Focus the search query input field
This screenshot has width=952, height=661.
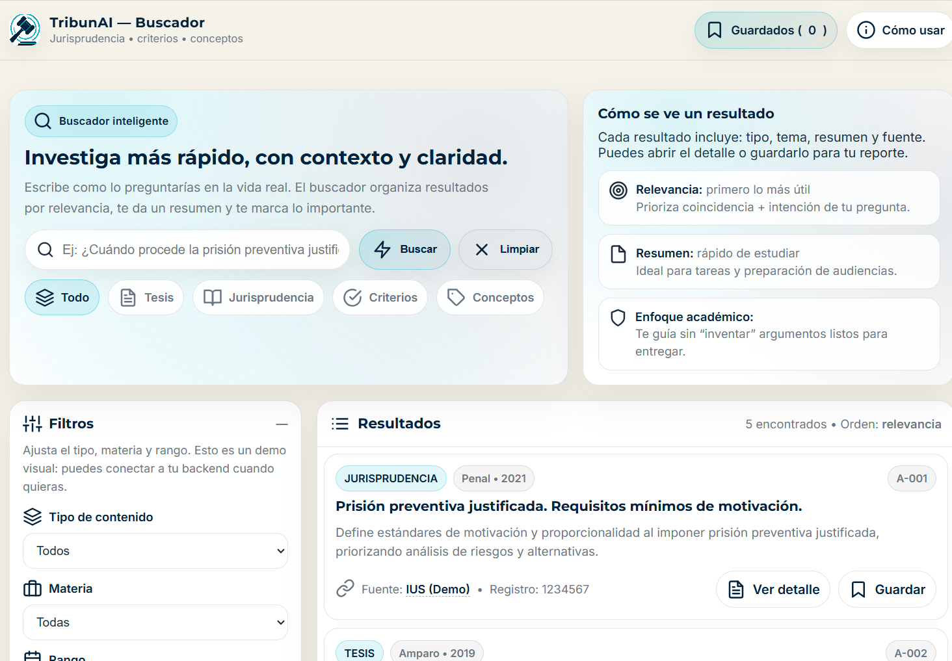(x=187, y=250)
